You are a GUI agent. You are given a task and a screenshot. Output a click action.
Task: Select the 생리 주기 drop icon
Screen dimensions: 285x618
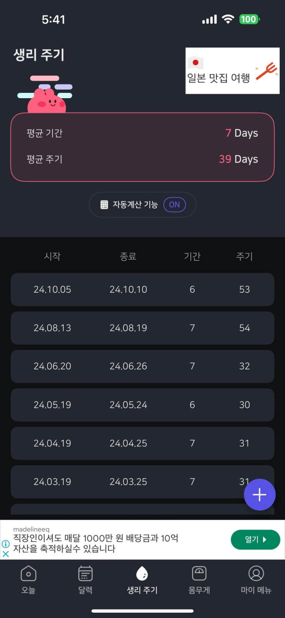tap(142, 574)
